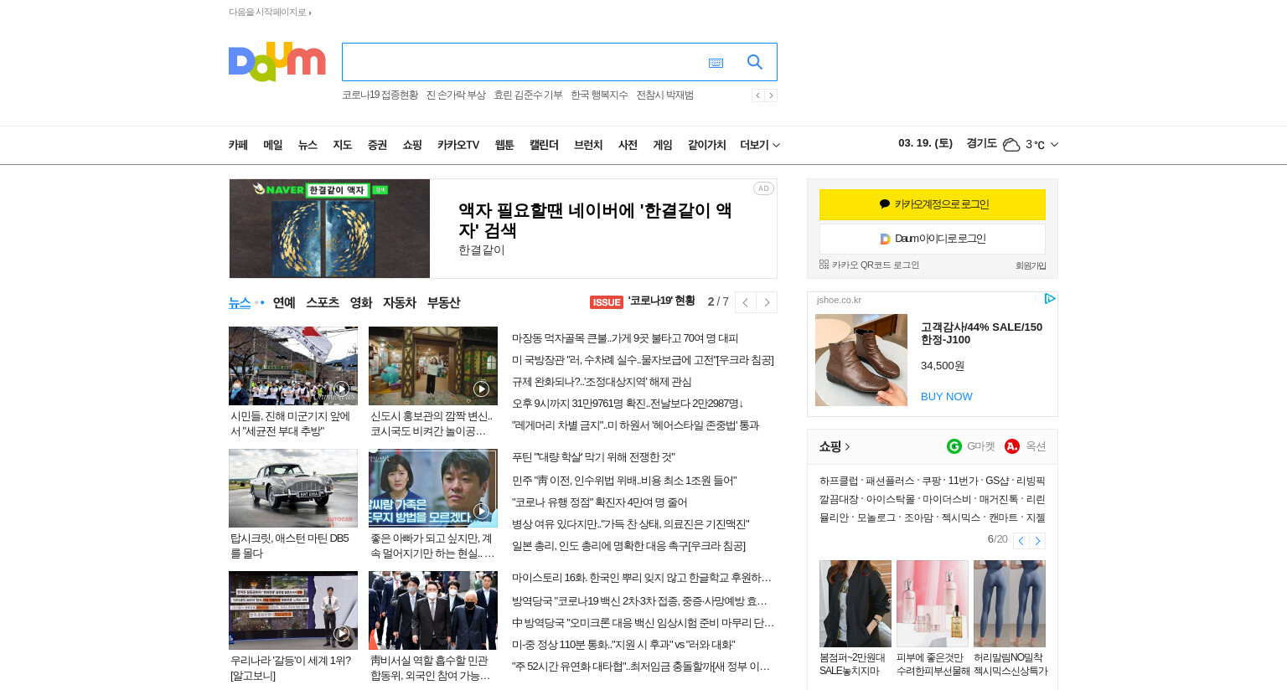Open '코로나19' 현황 issue link
Screen dimensions: 1287x690
662,301
